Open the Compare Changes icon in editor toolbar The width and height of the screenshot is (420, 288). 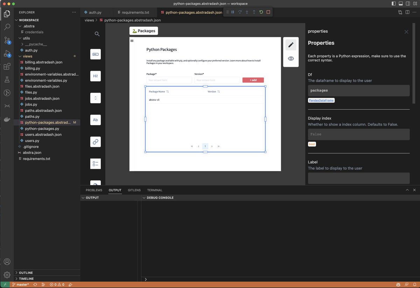click(400, 12)
